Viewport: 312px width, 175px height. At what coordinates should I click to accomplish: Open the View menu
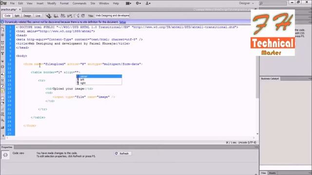tap(29, 3)
